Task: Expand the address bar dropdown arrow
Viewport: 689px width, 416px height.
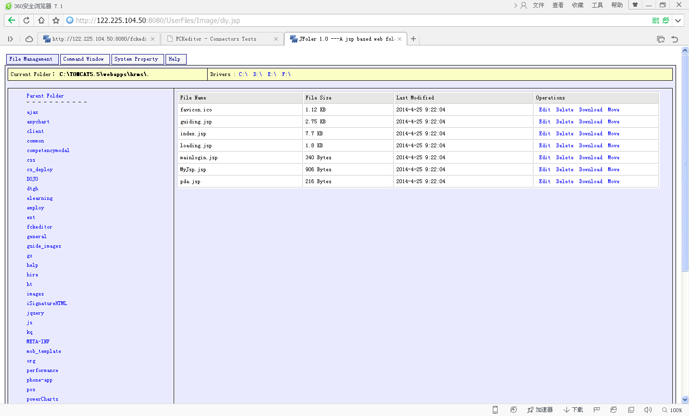Action: pyautogui.click(x=678, y=21)
